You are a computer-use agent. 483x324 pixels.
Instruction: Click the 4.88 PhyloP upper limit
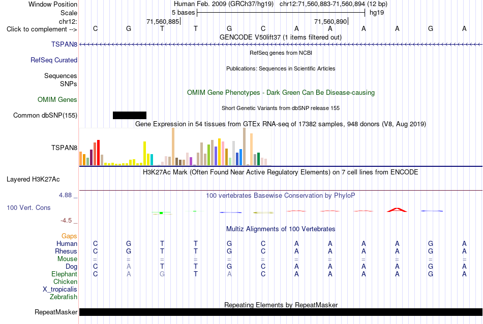[x=66, y=195]
